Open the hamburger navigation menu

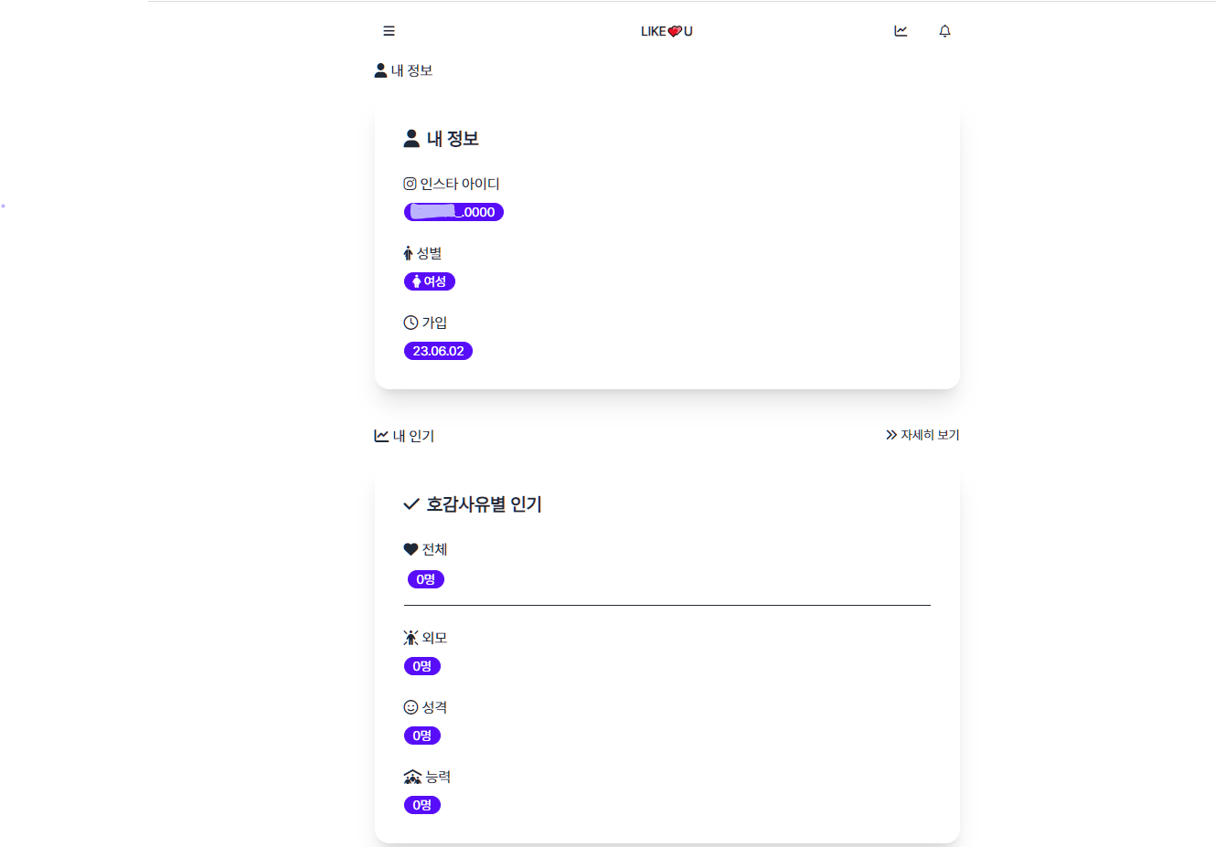(x=389, y=30)
